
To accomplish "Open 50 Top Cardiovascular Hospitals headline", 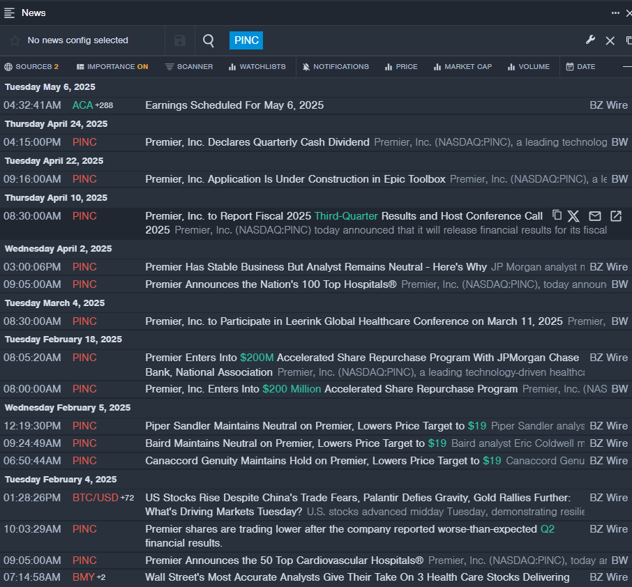I will pyautogui.click(x=284, y=561).
